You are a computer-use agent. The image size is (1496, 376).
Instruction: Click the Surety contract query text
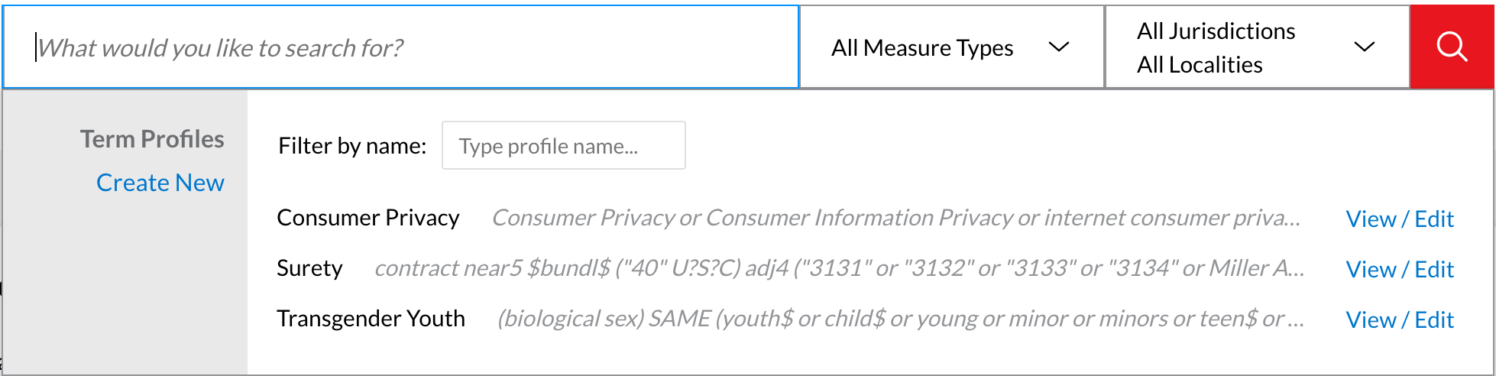(x=839, y=268)
